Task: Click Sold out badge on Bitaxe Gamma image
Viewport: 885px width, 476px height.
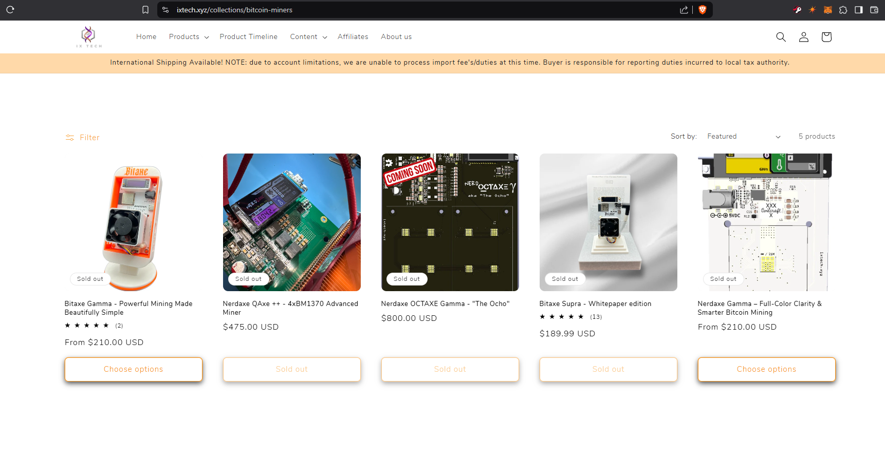Action: [90, 279]
